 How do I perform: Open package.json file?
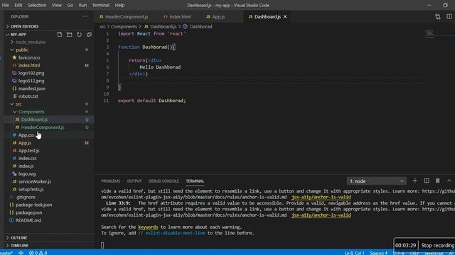tap(28, 212)
